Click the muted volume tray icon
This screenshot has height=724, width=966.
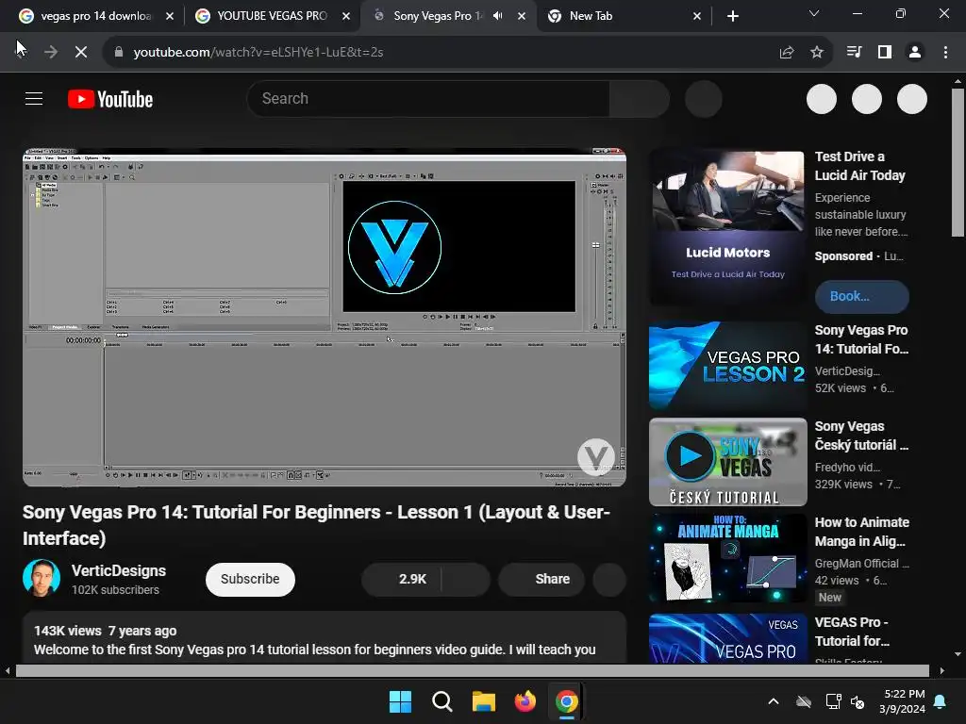(857, 701)
